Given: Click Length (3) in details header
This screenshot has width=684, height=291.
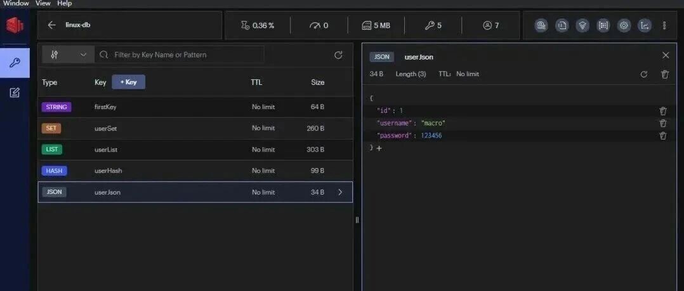Looking at the screenshot, I should [x=411, y=74].
